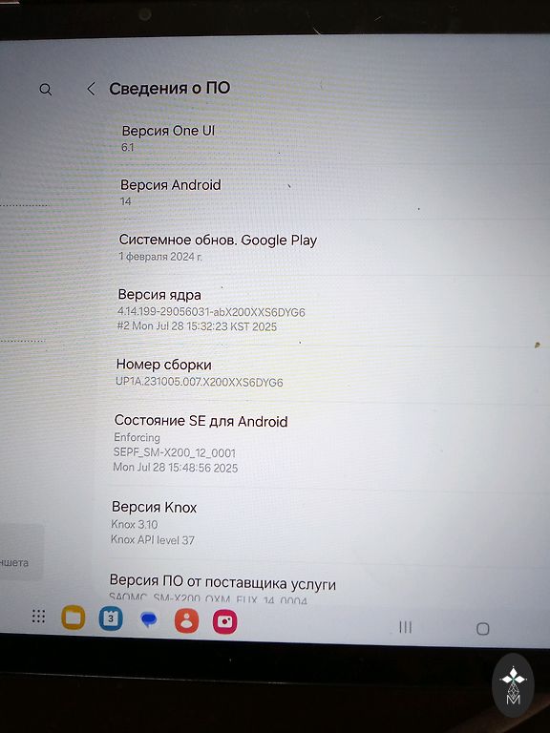This screenshot has height=733, width=550.
Task: Launch the orange Contacts app
Action: click(186, 621)
